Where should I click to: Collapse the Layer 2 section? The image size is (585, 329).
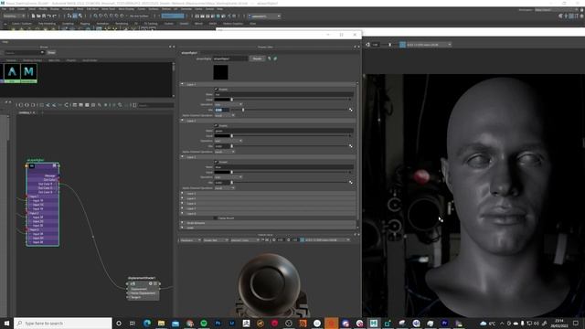(183, 121)
